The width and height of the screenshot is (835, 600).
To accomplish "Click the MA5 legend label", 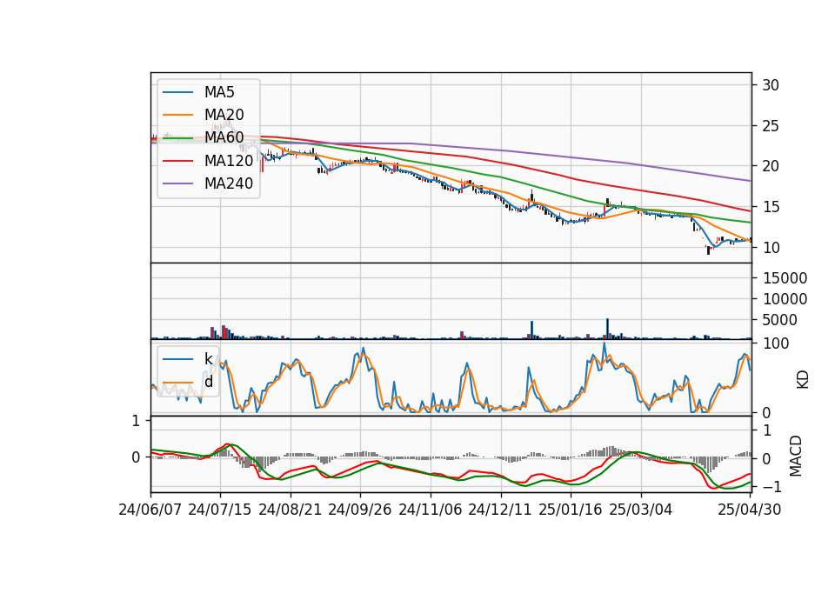I will [x=219, y=92].
